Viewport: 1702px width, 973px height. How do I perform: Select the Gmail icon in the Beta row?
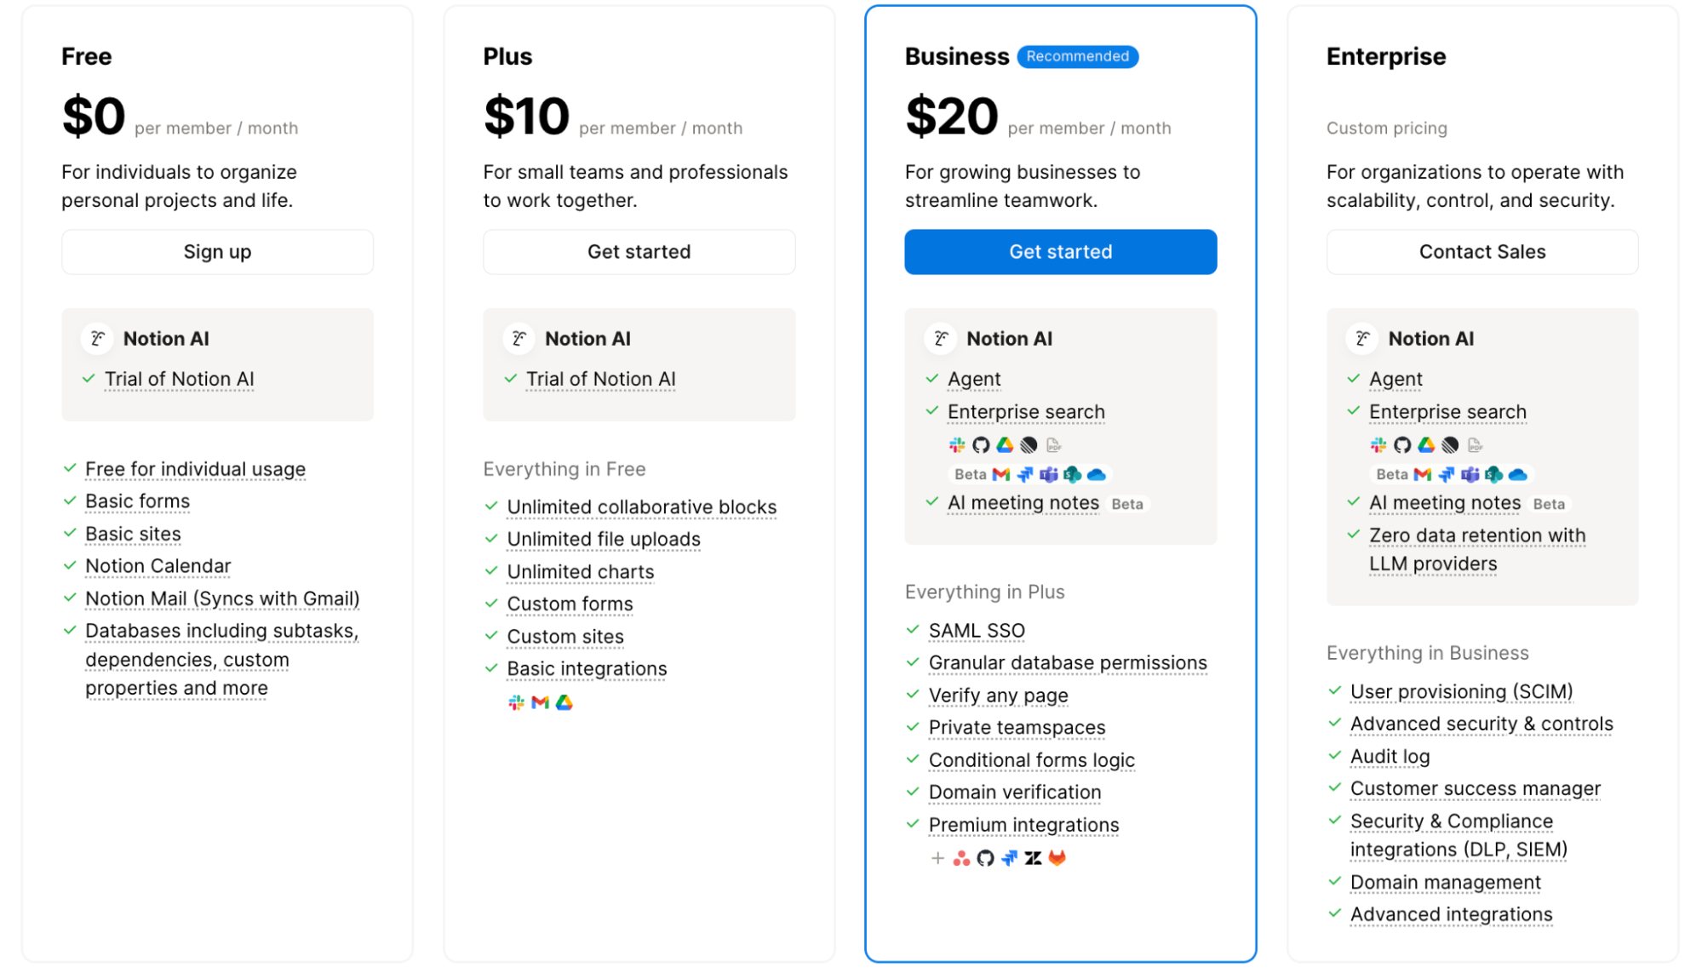coord(1000,474)
